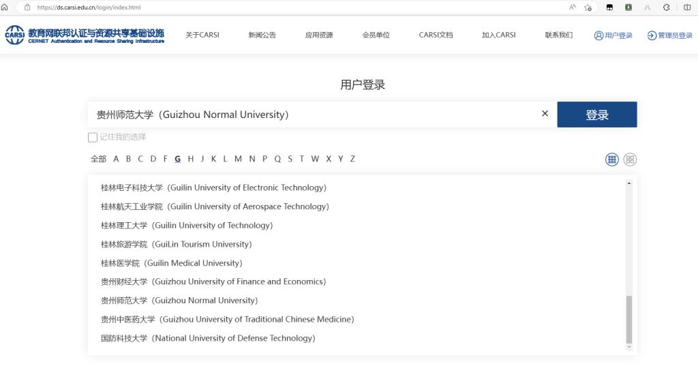
Task: Open the 加入CARSI menu
Action: [498, 35]
